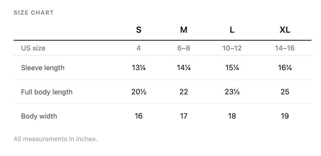This screenshot has width=321, height=156.
Task: Click the All measurements in inches note
Action: pyautogui.click(x=56, y=139)
